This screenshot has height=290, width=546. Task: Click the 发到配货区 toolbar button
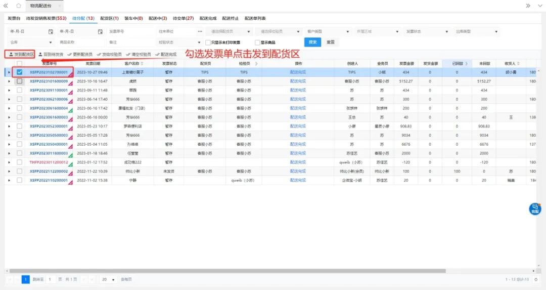point(21,54)
